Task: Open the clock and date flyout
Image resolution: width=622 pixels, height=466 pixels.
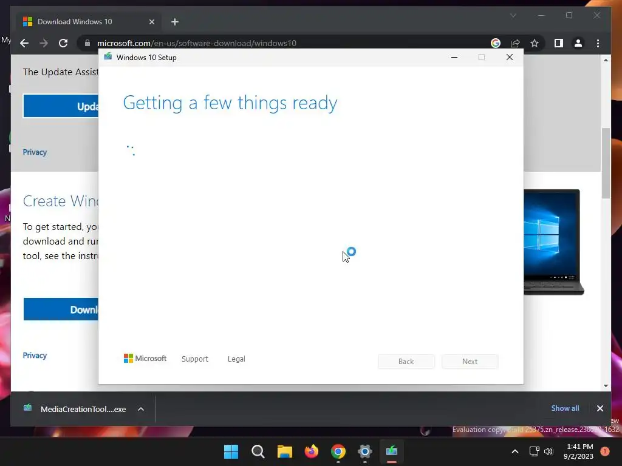Action: tap(579, 451)
